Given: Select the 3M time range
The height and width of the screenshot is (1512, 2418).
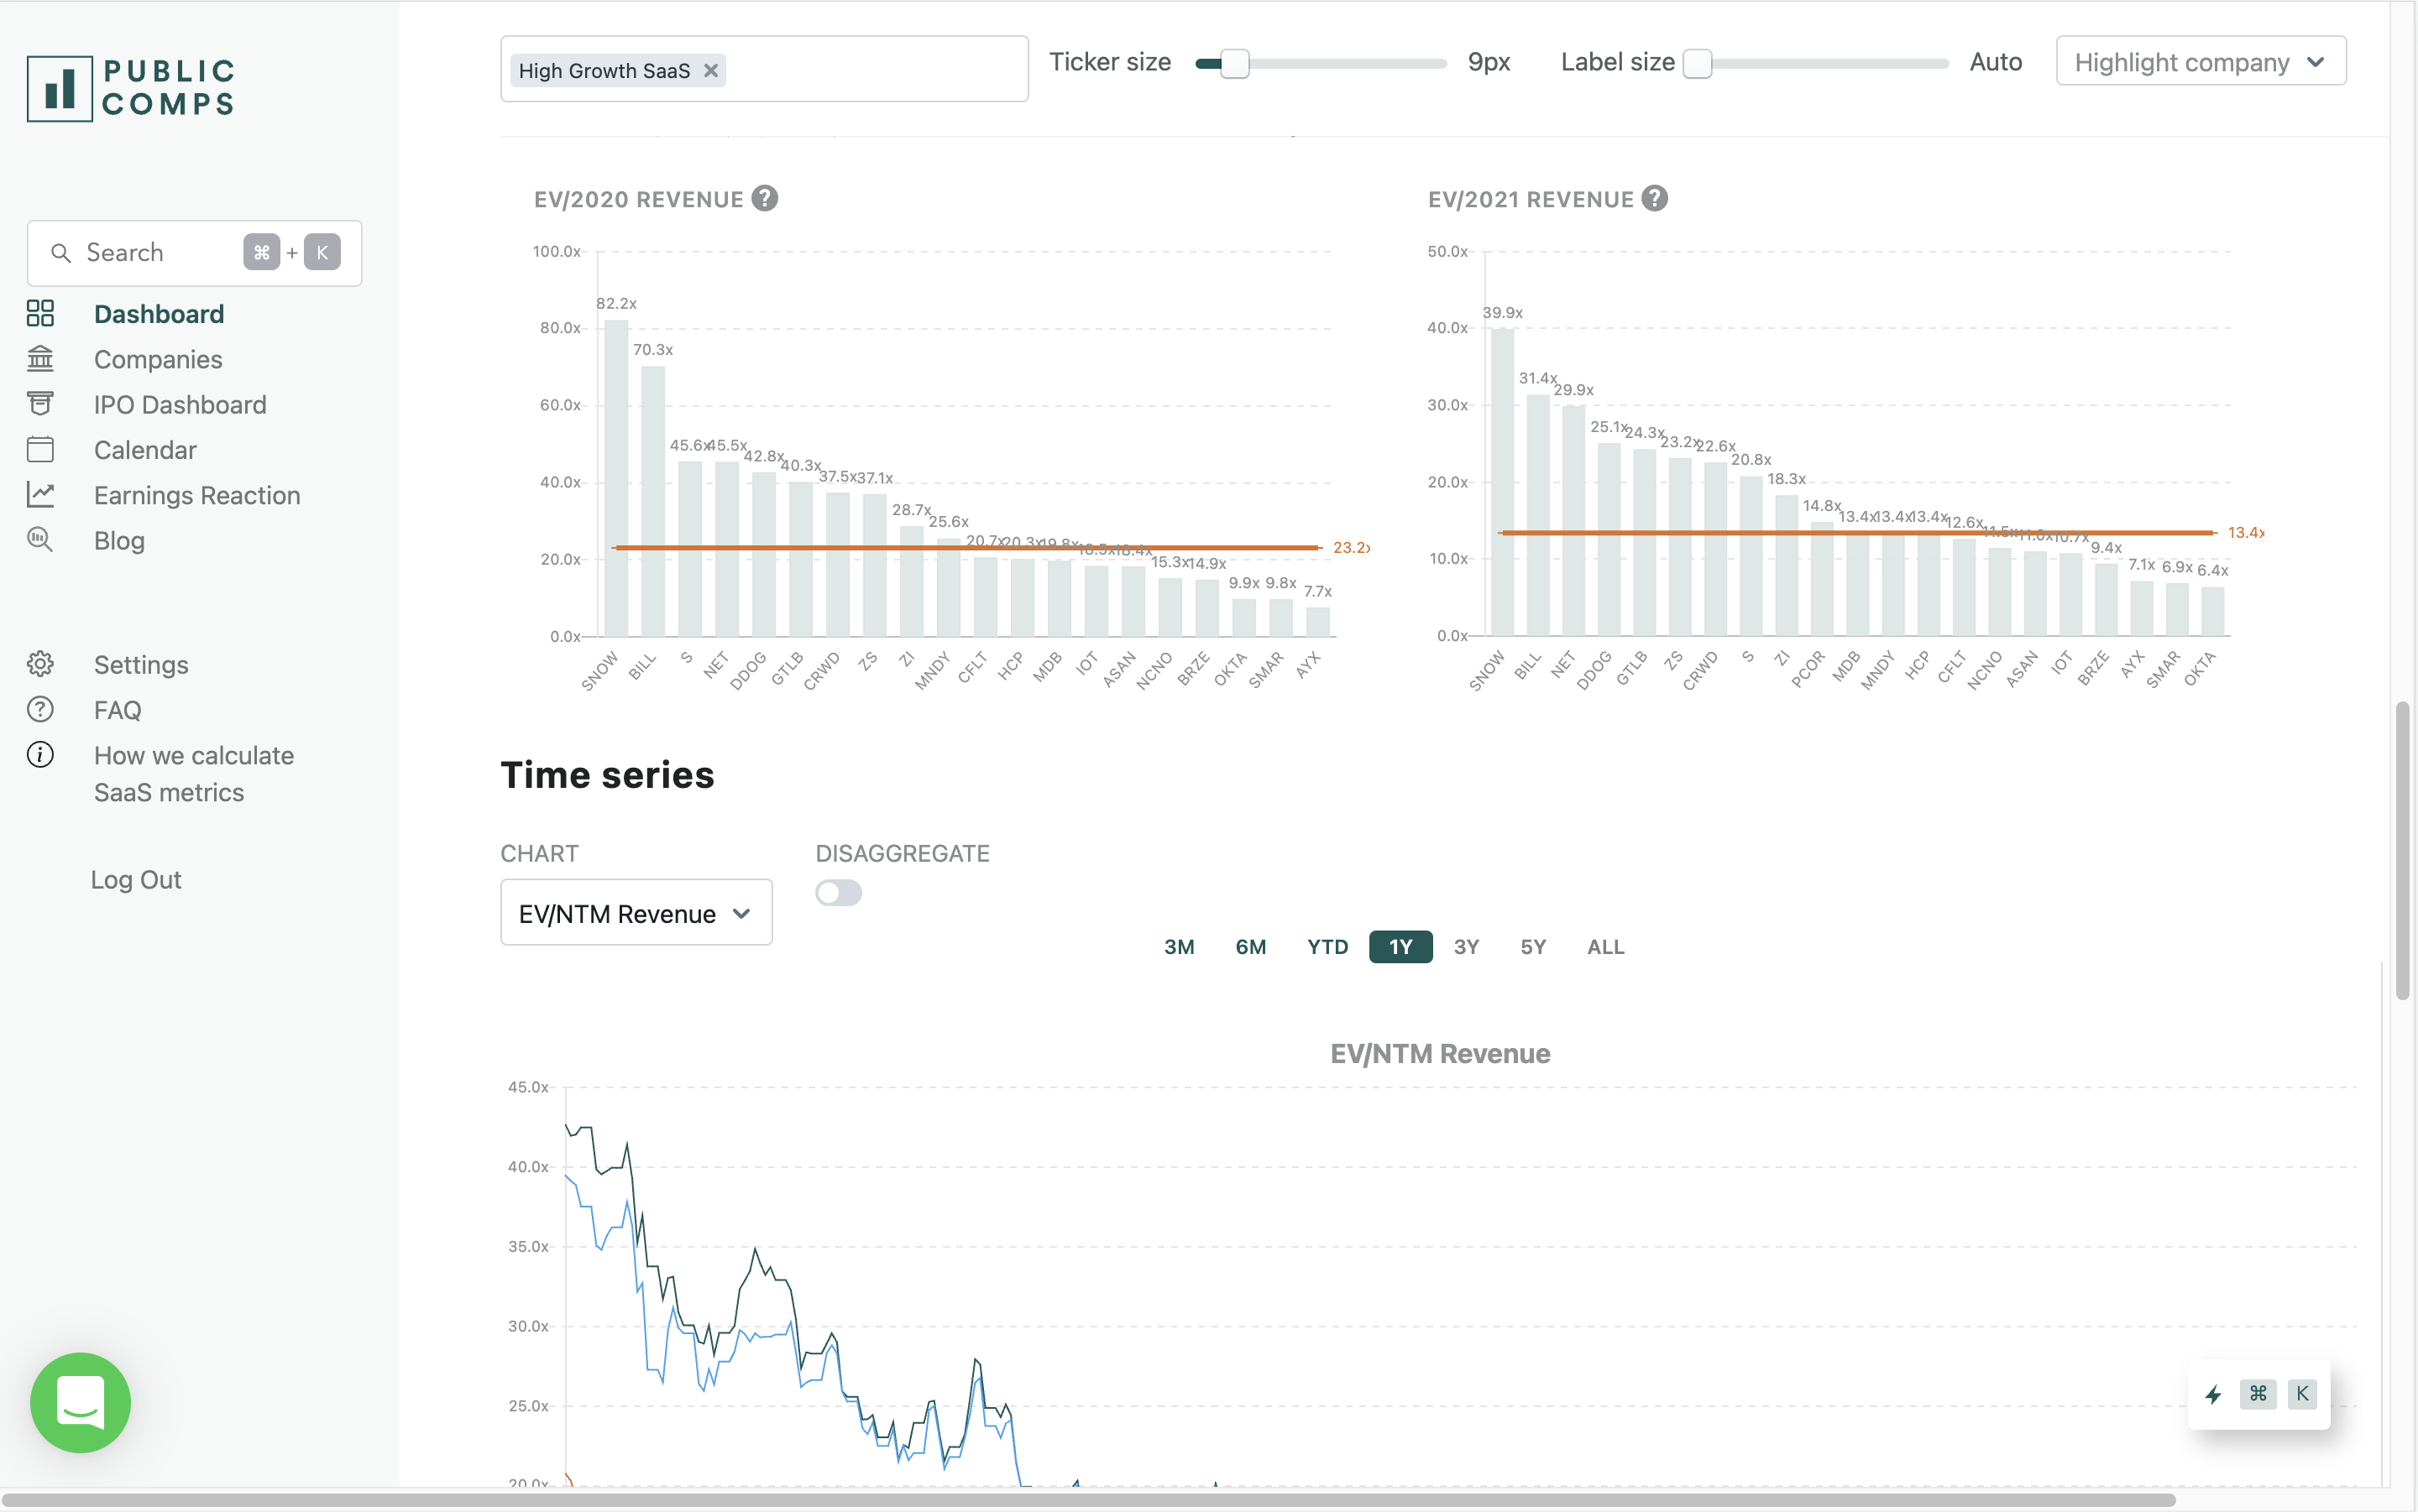Looking at the screenshot, I should pos(1179,947).
